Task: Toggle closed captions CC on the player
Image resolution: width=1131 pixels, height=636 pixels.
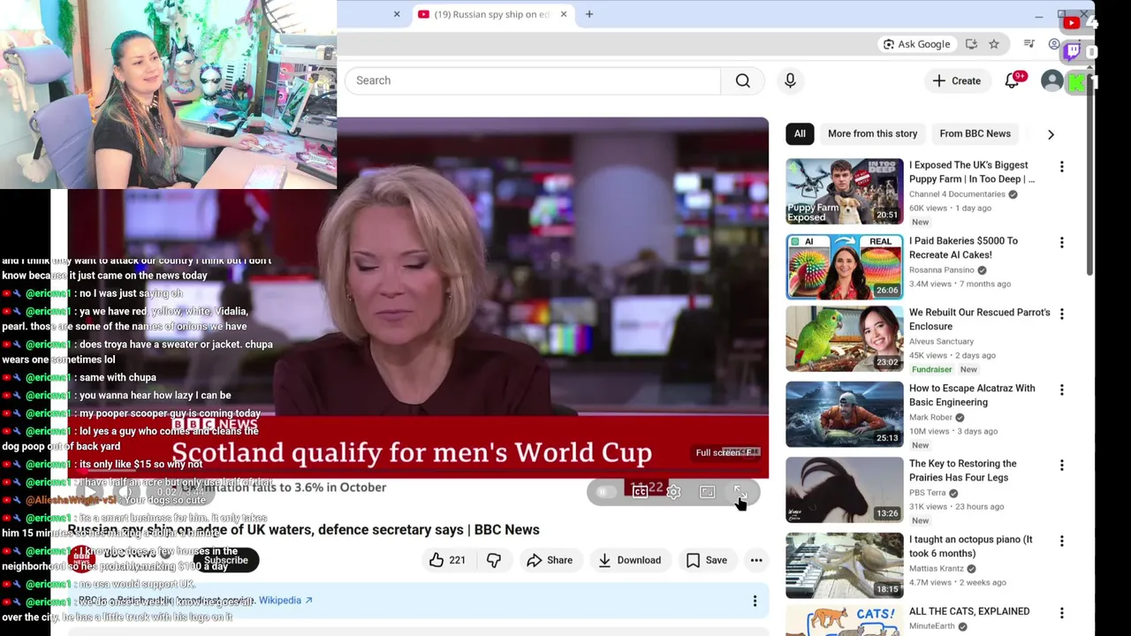Action: point(640,492)
